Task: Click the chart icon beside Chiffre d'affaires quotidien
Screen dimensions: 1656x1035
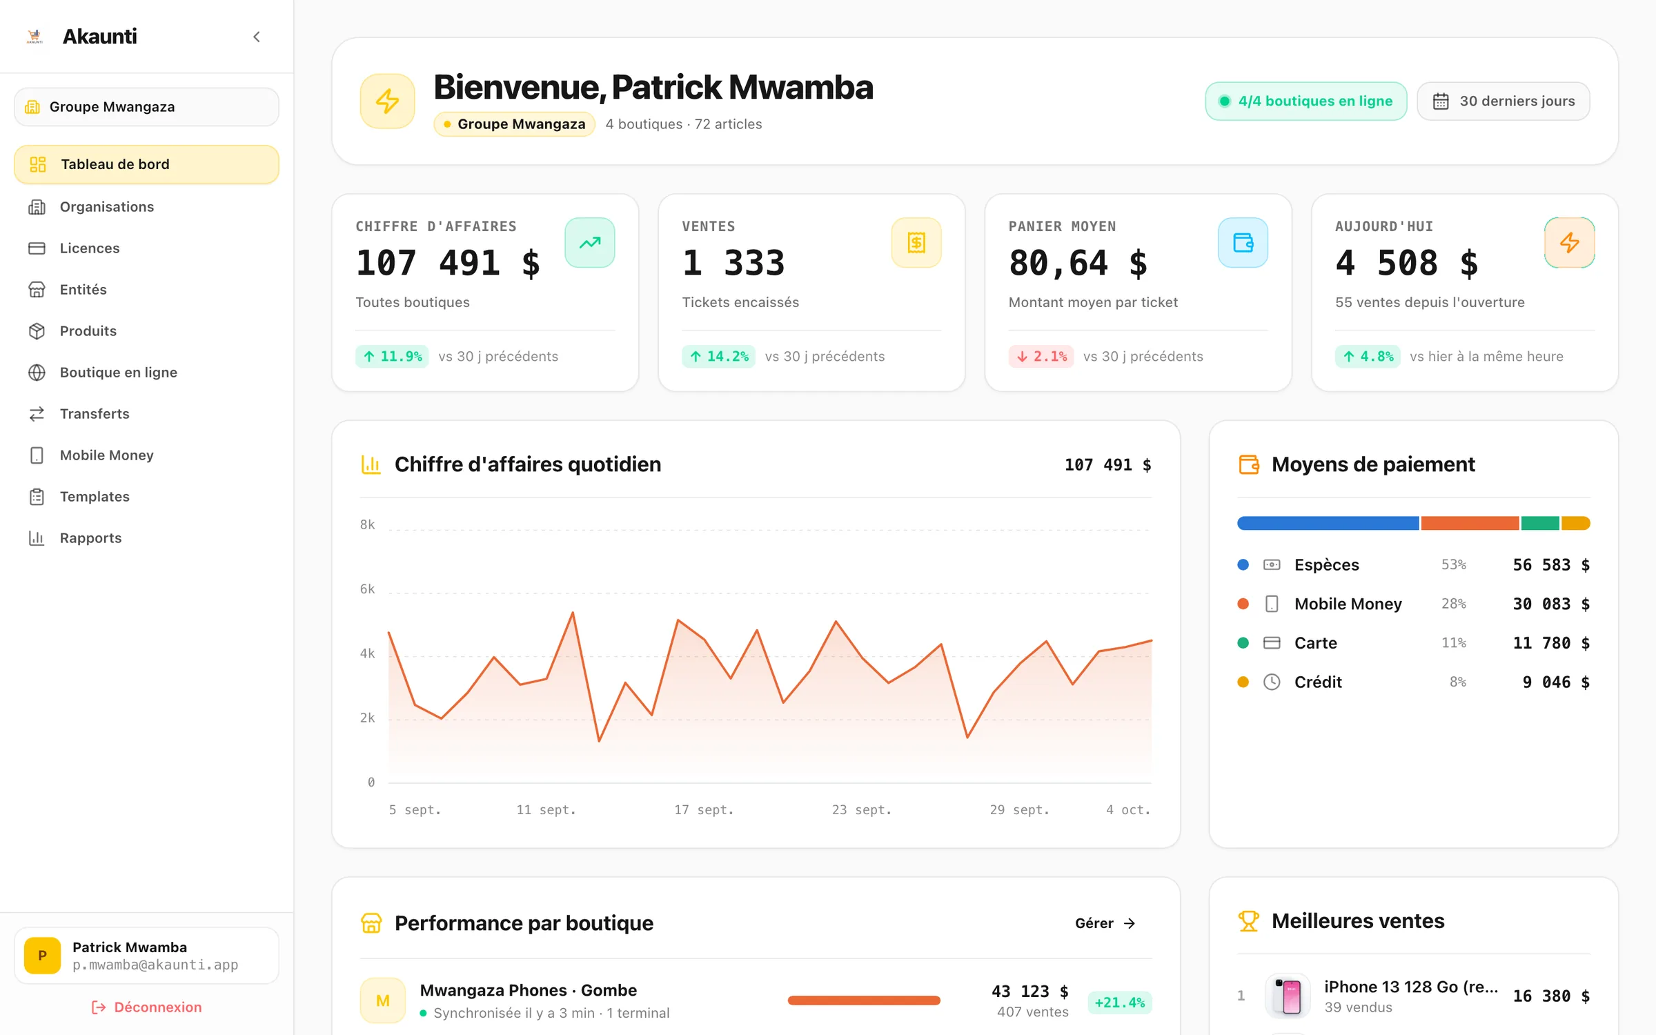Action: (371, 464)
